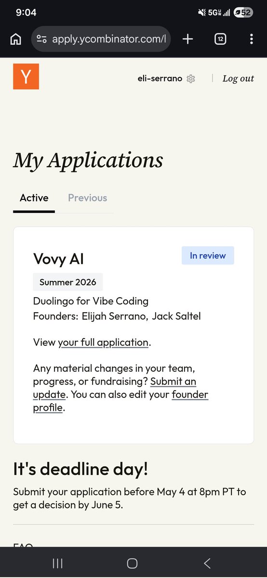Open settings gear next to eli-serrano
The width and height of the screenshot is (267, 578).
pyautogui.click(x=191, y=79)
